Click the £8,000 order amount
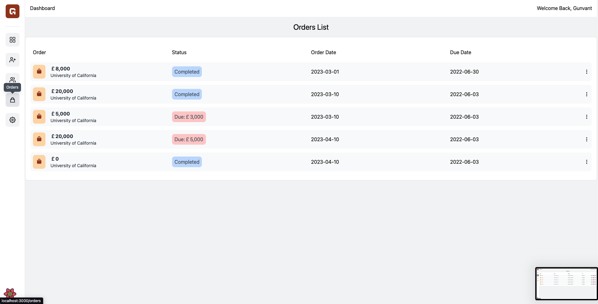Screen dimensions: 598x304 pos(60,69)
